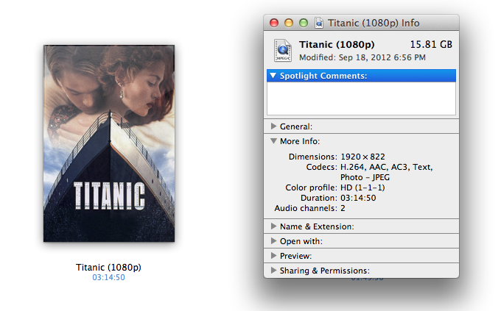Click the Duration value 03:14:50 in More Info
Image resolution: width=501 pixels, height=311 pixels.
click(x=358, y=198)
